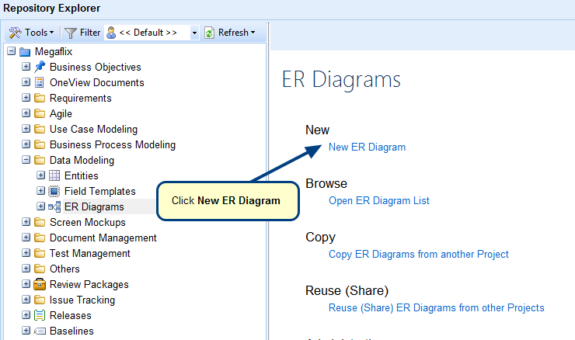This screenshot has height=340, width=575.
Task: Click the ER Diagrams tree icon
Action: (54, 207)
